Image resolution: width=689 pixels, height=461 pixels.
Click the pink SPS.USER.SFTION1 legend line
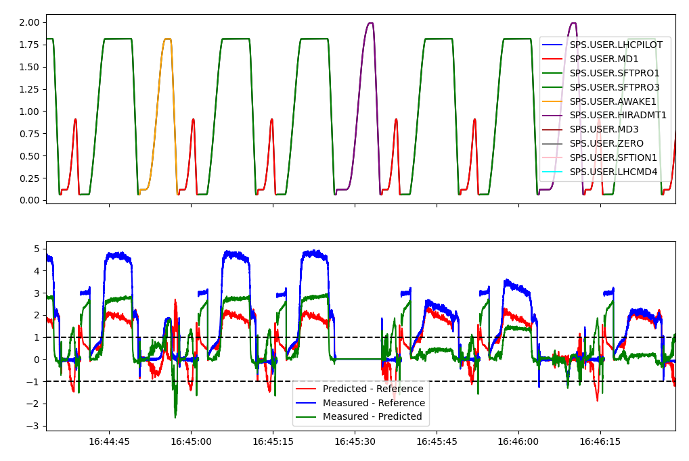tap(554, 157)
